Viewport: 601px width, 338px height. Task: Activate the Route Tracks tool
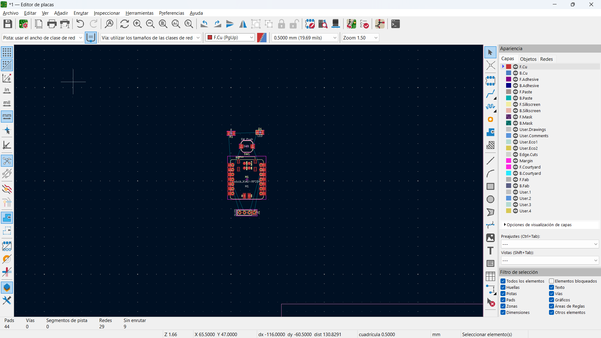tap(490, 94)
